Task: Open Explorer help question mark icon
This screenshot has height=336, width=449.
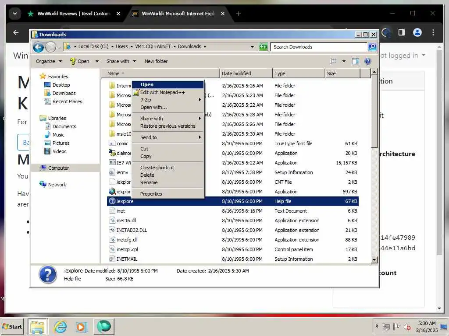Action: click(x=368, y=61)
